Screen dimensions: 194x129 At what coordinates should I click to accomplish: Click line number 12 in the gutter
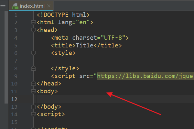[14, 99]
